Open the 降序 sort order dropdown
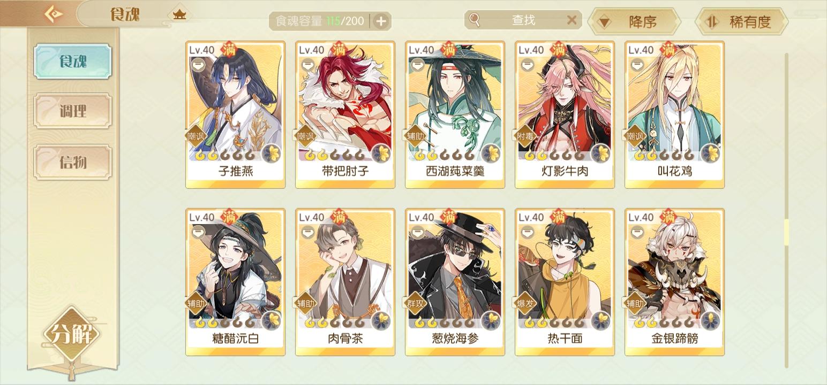The image size is (827, 385). [634, 22]
